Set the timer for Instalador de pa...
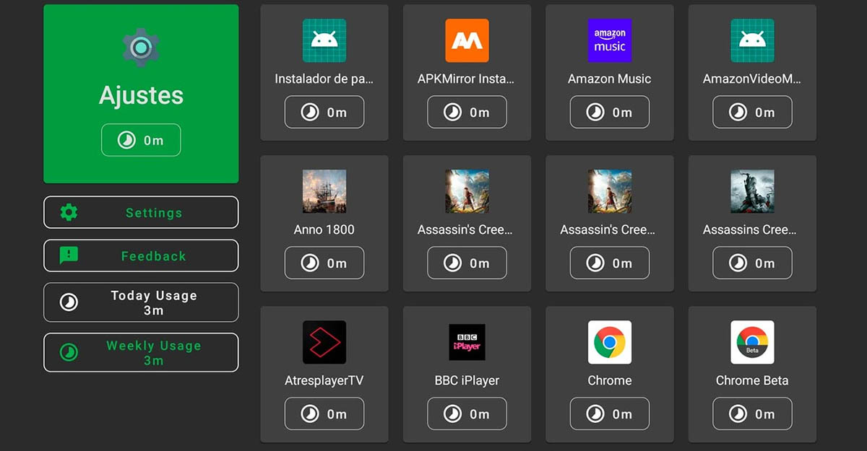Screen dimensions: 867x451 coord(324,112)
